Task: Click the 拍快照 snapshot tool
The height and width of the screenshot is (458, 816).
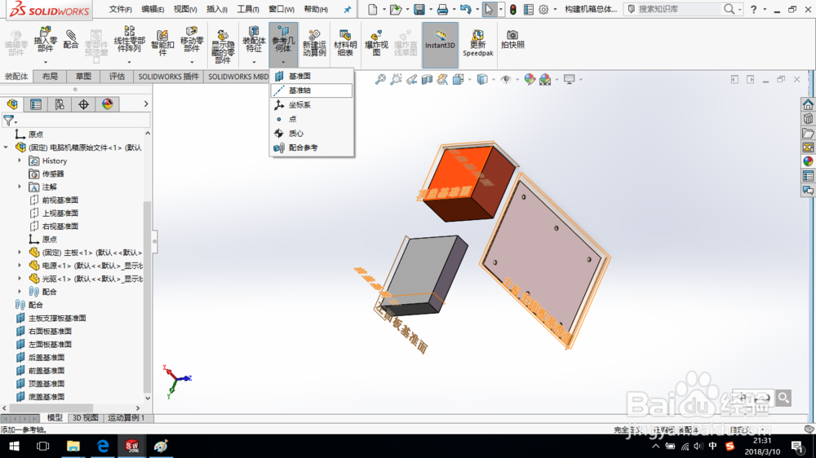Action: 512,39
